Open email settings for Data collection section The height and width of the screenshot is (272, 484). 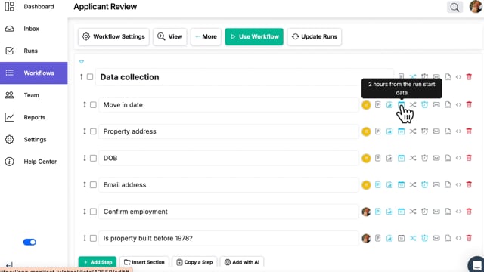click(x=436, y=76)
